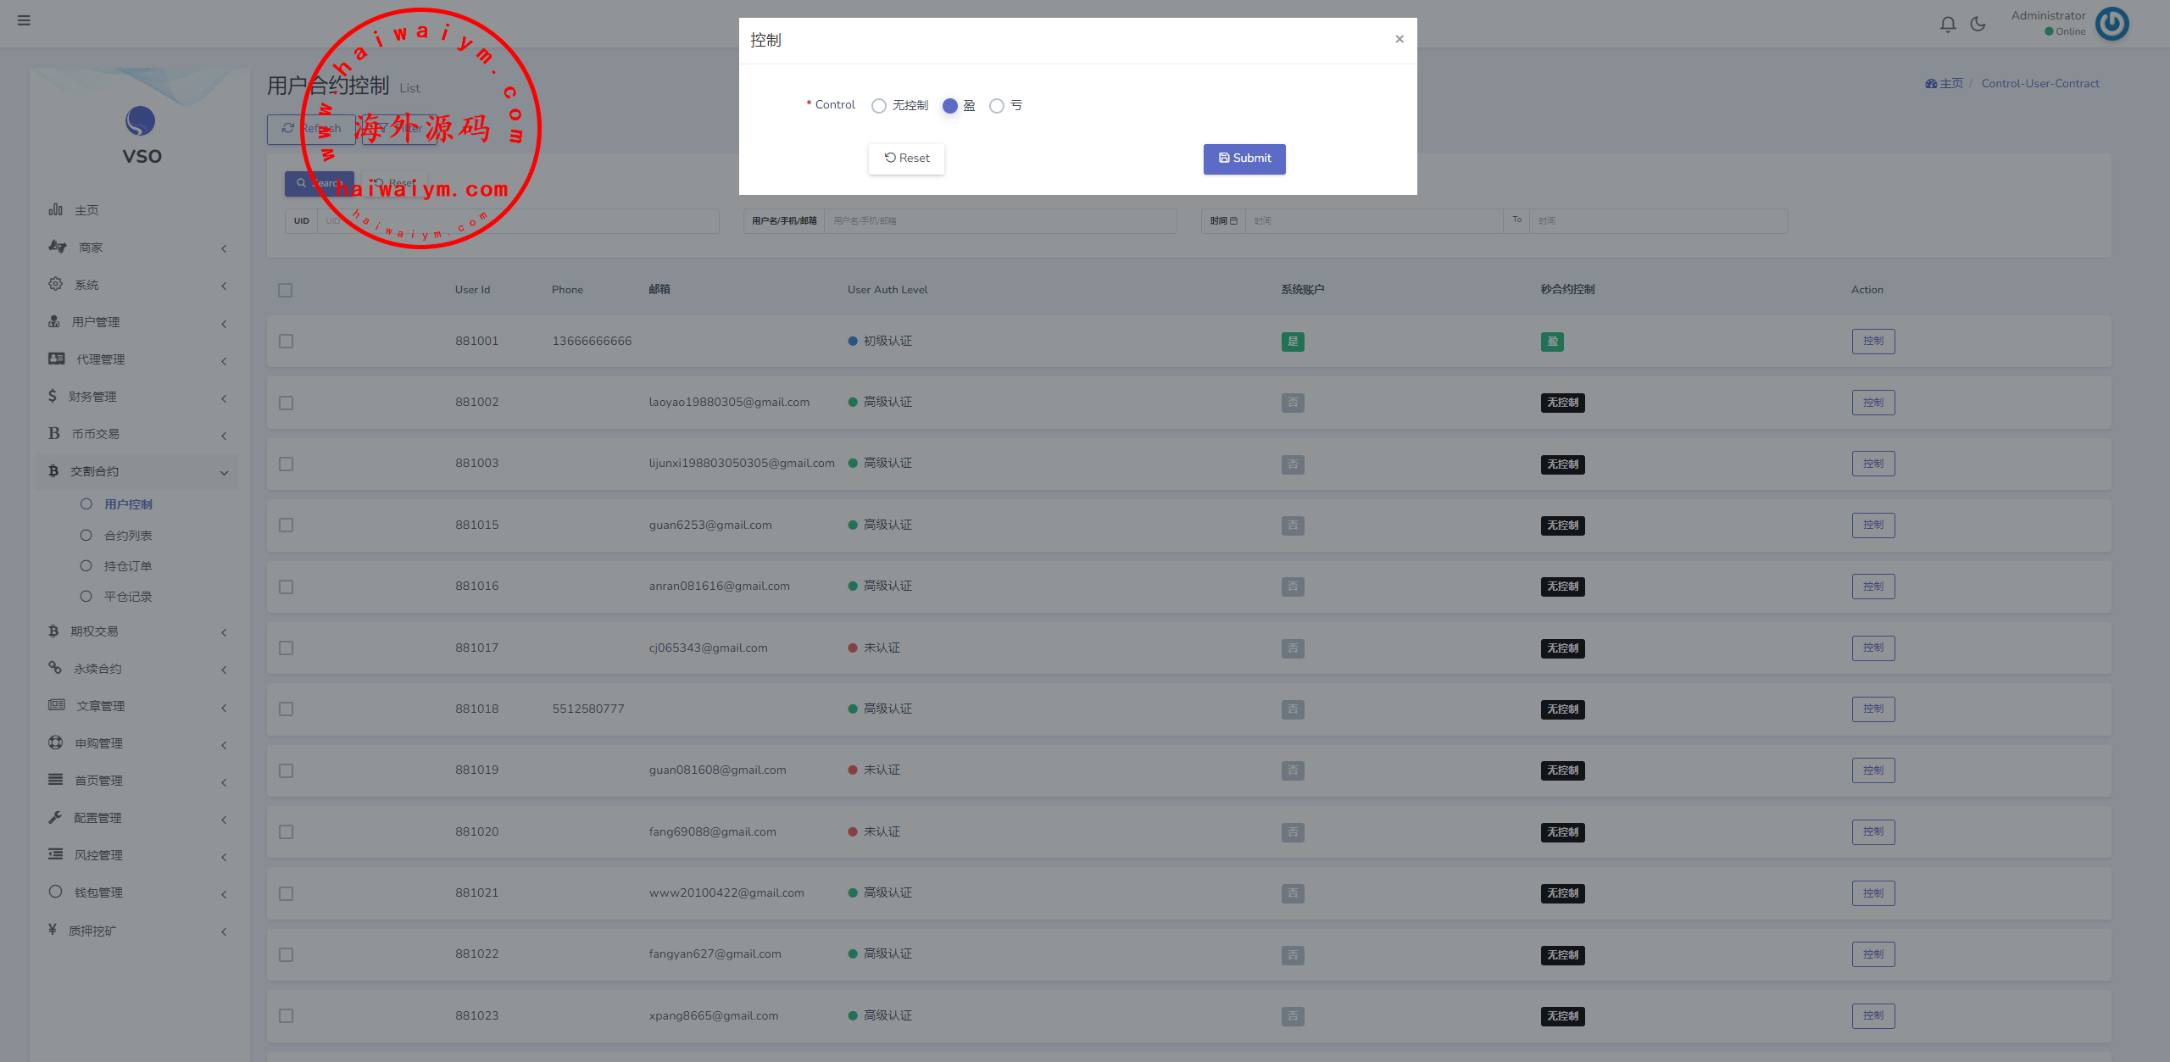
Task: Click the Administrator avatar icon
Action: [x=2112, y=24]
